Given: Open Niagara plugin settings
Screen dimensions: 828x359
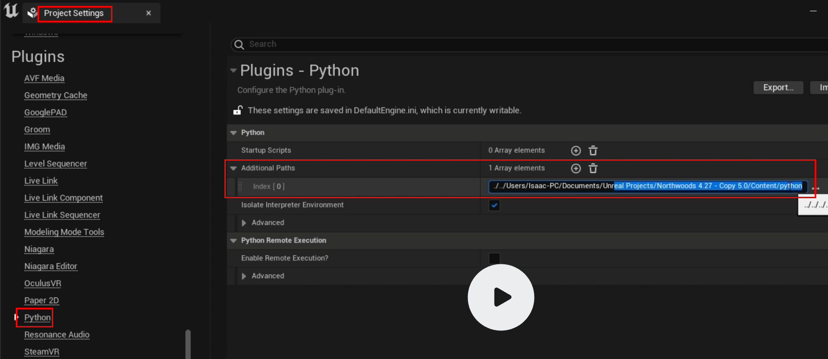Looking at the screenshot, I should tap(39, 249).
